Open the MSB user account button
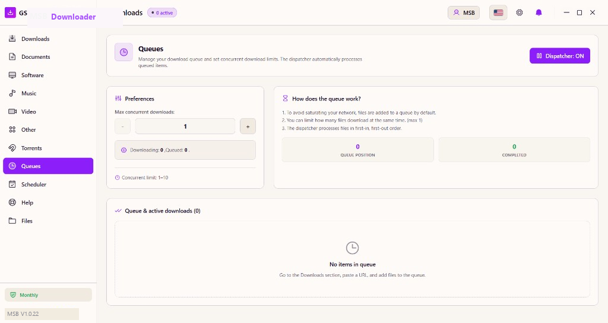This screenshot has height=323, width=608. (x=464, y=13)
